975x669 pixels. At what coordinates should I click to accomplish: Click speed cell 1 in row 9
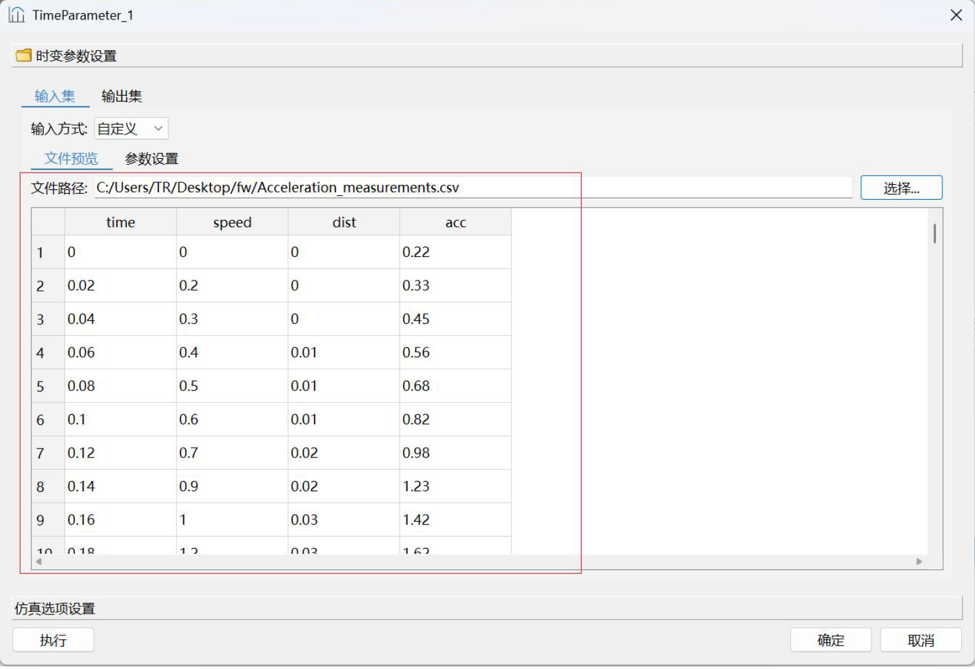[x=233, y=520]
